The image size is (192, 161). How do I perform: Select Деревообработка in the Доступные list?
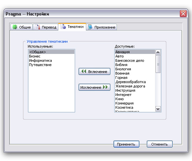click(x=135, y=82)
